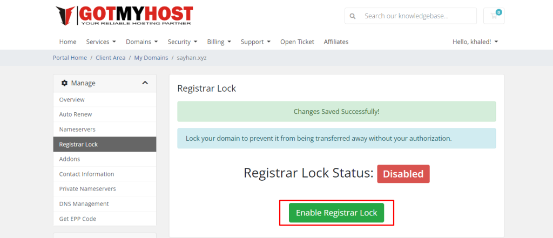Click the Portal Home breadcrumb link
553x238 pixels.
coord(70,58)
